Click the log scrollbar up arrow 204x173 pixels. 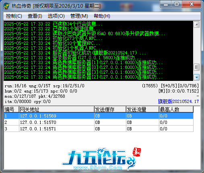tap(197, 25)
